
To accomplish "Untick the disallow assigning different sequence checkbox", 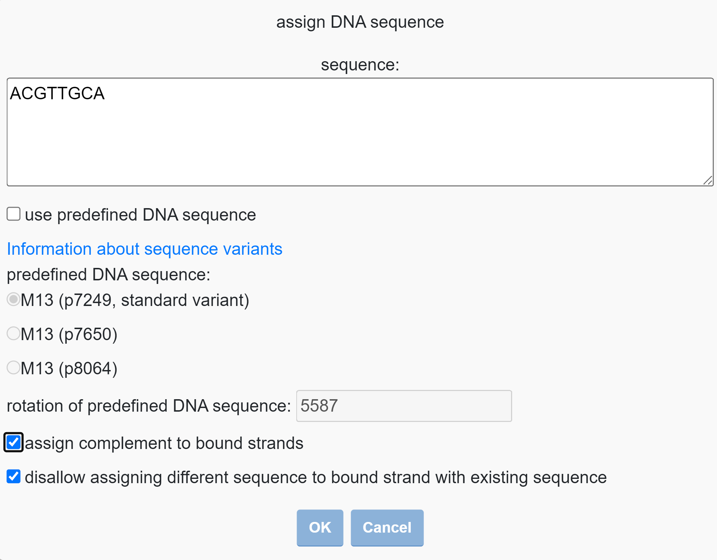I will pyautogui.click(x=14, y=476).
